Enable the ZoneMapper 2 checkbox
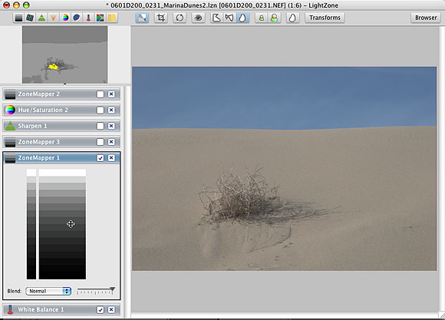 (x=101, y=94)
